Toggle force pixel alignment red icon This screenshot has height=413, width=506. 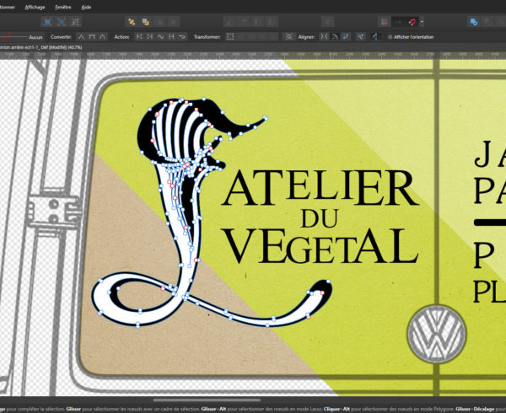[x=385, y=22]
